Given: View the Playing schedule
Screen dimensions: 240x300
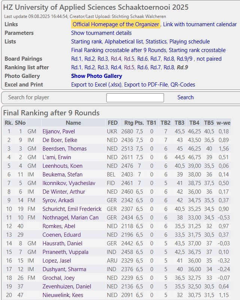Looking at the screenshot, I should coord(189,42).
